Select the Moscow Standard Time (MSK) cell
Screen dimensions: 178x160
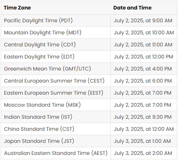(56, 105)
